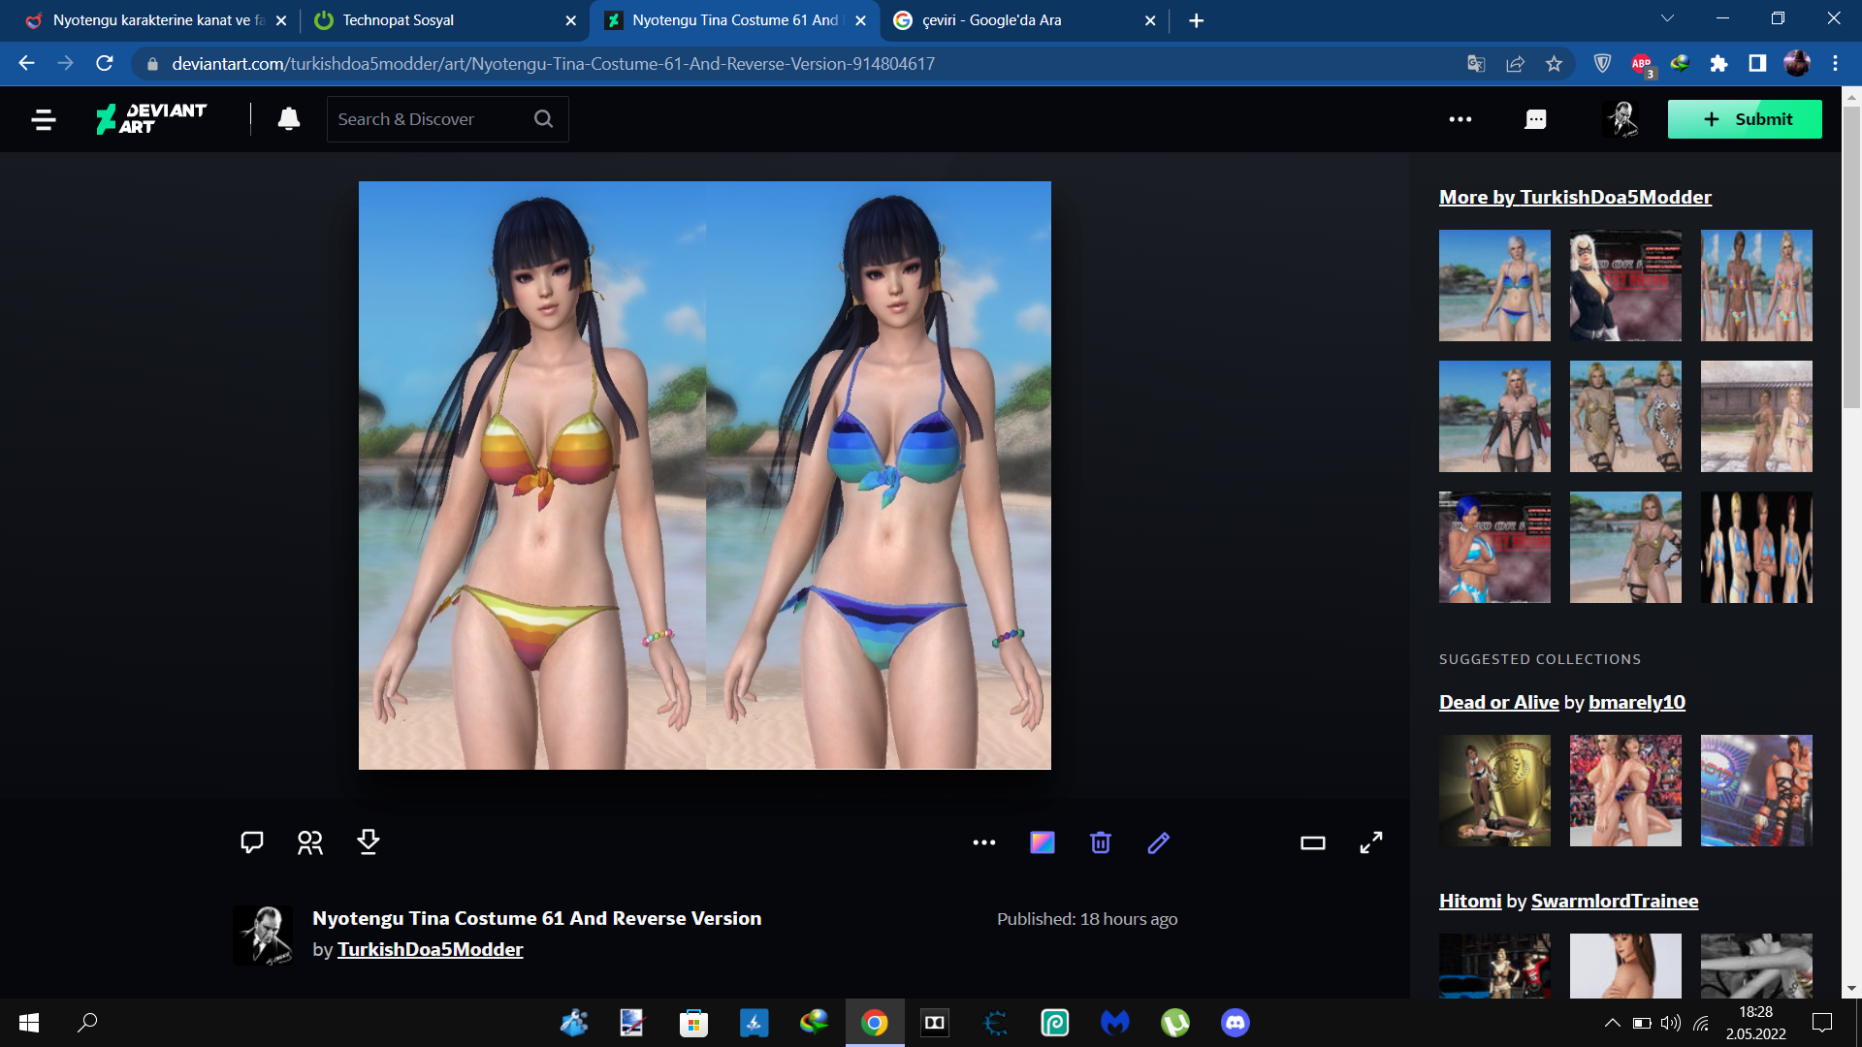Open the header three-dots menu
Image resolution: width=1862 pixels, height=1047 pixels.
[x=1460, y=119]
